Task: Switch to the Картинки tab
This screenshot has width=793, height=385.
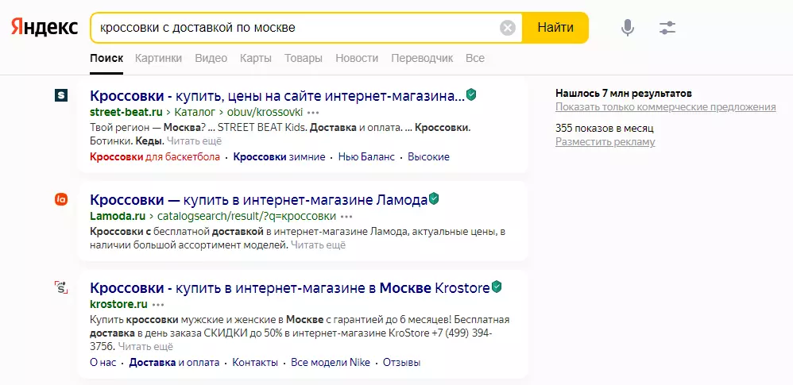Action: [158, 58]
